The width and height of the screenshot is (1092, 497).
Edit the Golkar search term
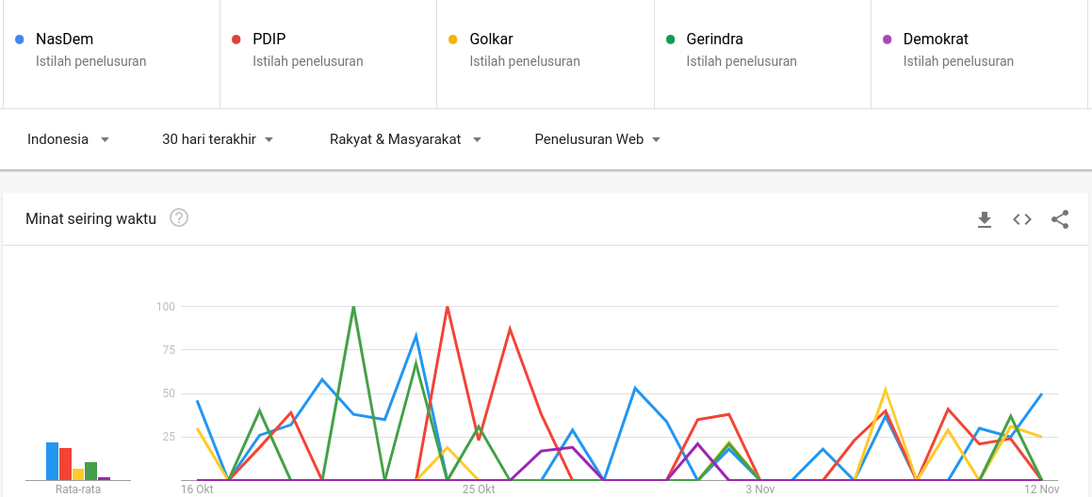(491, 39)
